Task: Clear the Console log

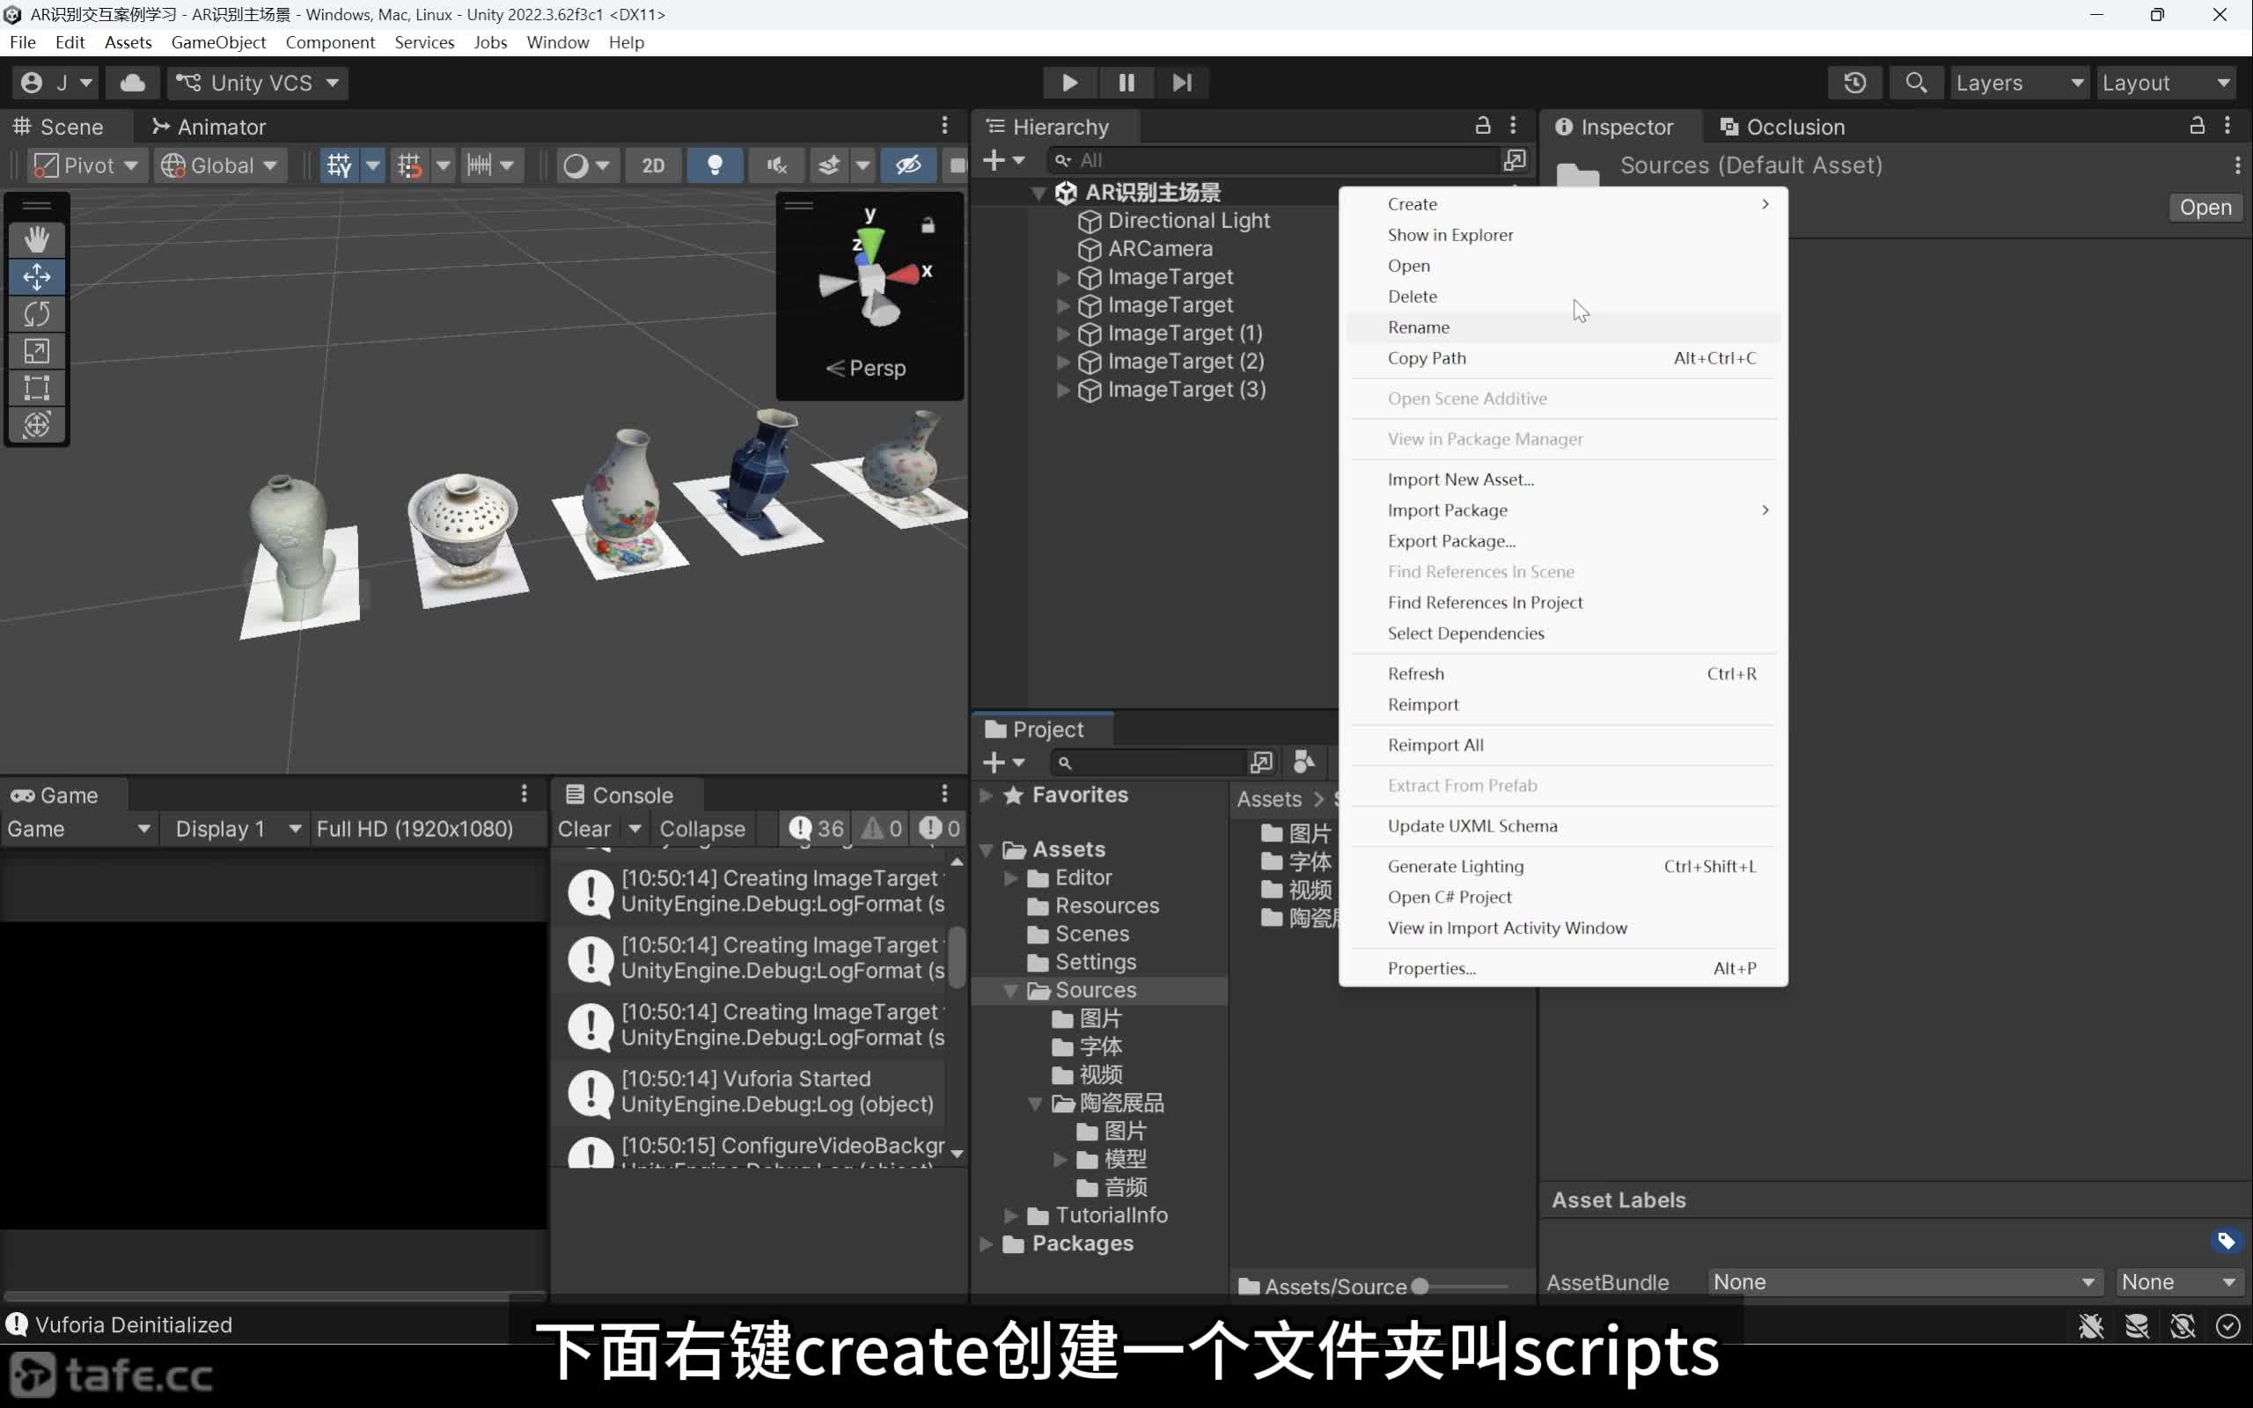Action: [x=583, y=829]
